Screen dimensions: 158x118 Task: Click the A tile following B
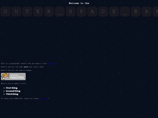tap(147, 12)
